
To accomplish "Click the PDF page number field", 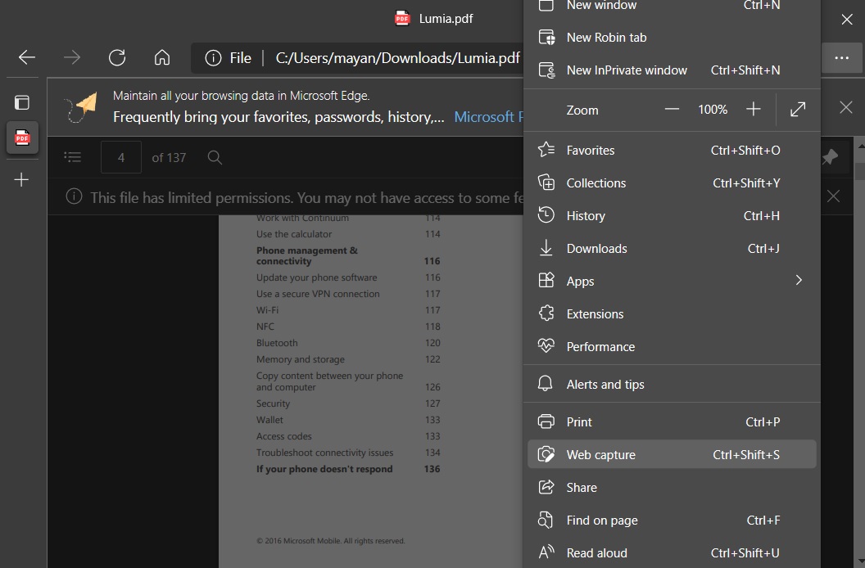I will coord(121,157).
